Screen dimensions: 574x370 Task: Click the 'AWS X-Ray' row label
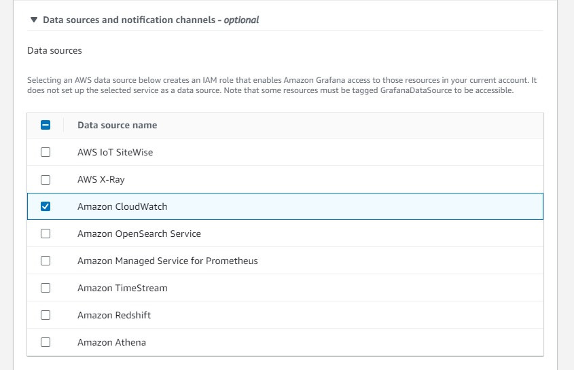click(x=101, y=180)
